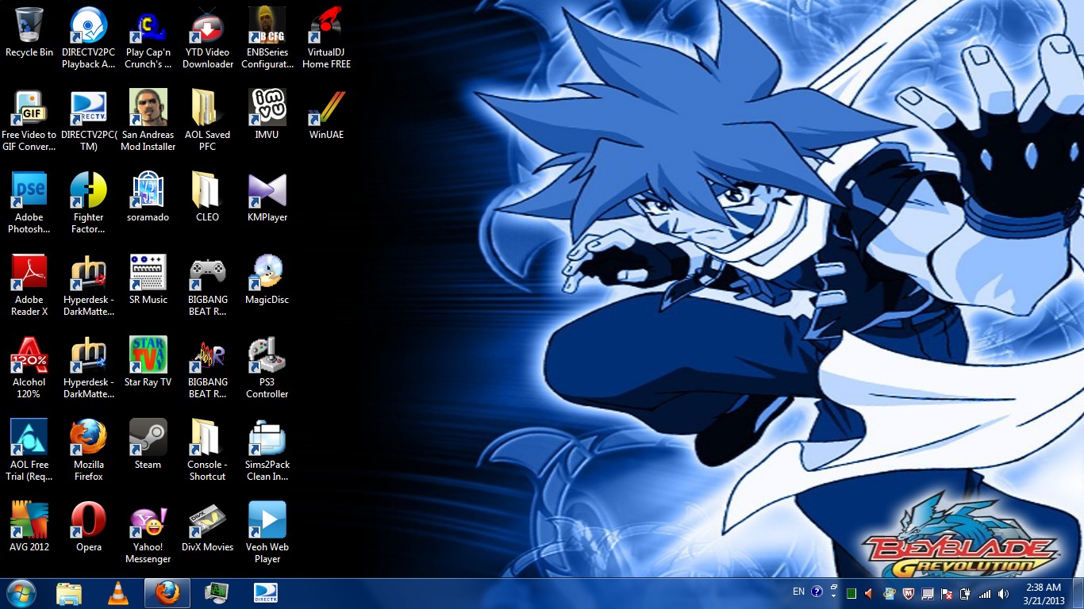The height and width of the screenshot is (609, 1084).
Task: Click the AVG 2012 desktop icon
Action: point(29,527)
